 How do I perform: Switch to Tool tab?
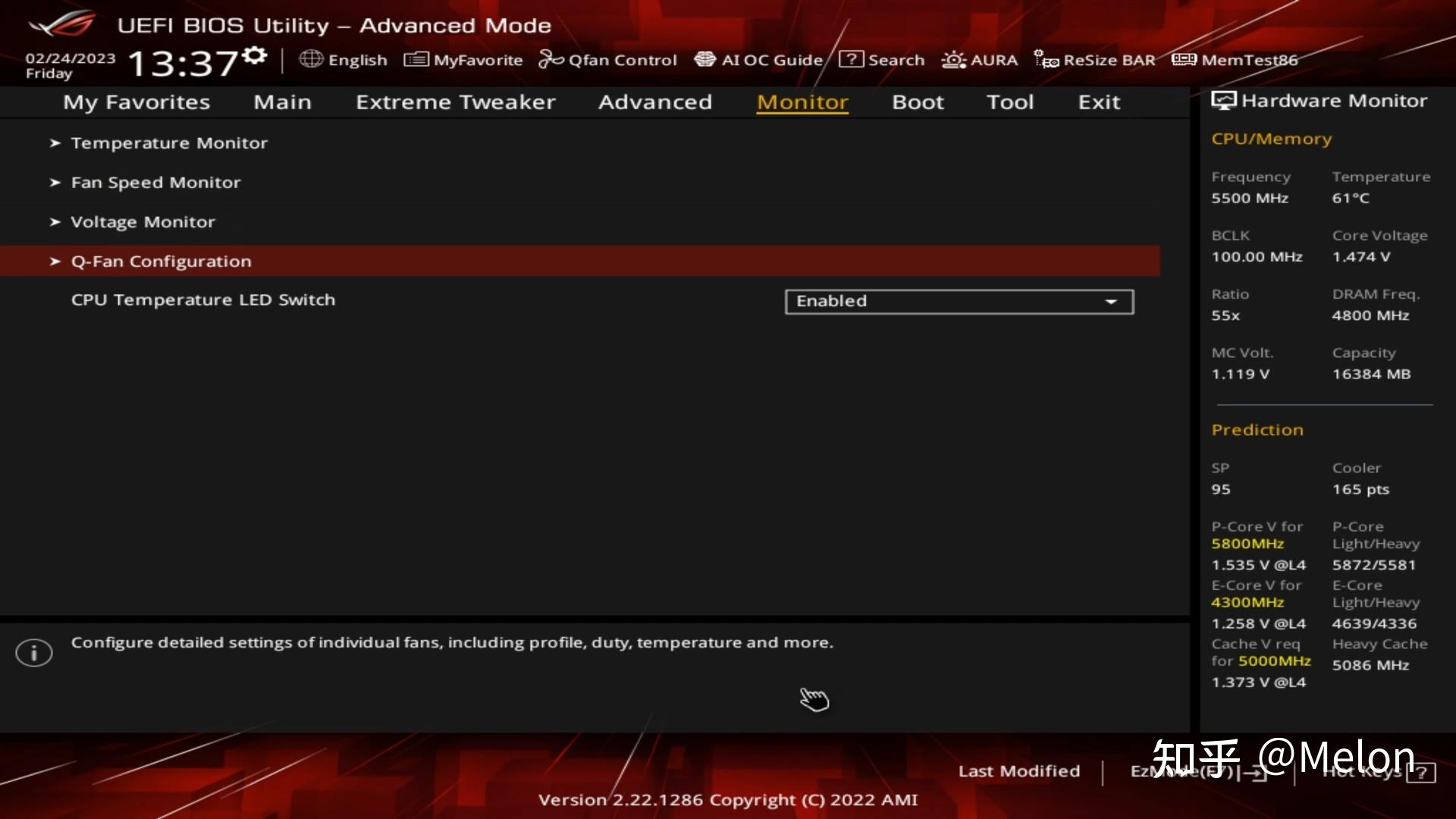[1010, 102]
